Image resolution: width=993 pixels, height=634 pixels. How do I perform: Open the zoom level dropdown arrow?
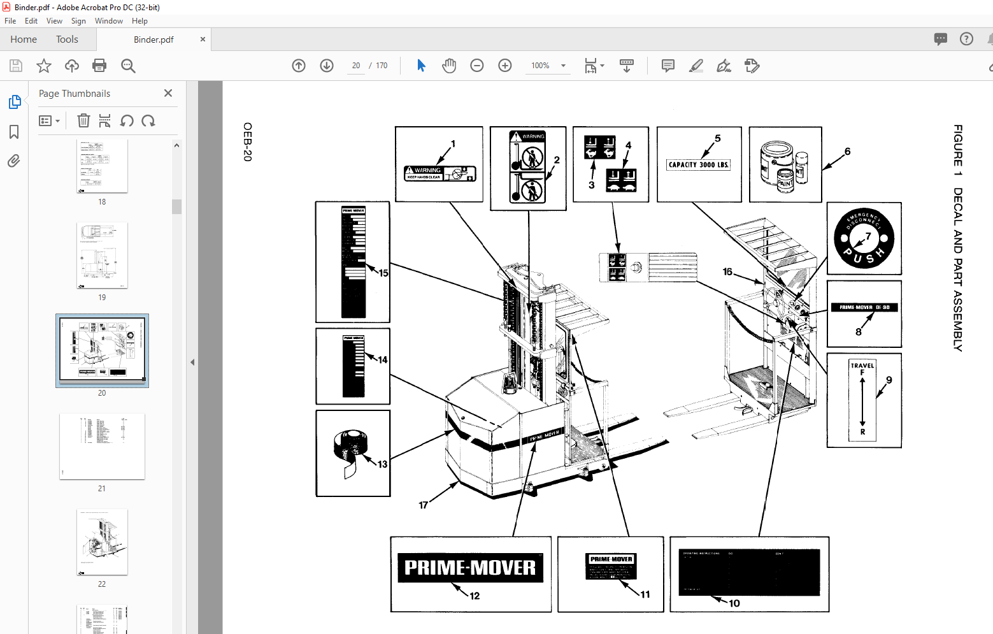563,66
